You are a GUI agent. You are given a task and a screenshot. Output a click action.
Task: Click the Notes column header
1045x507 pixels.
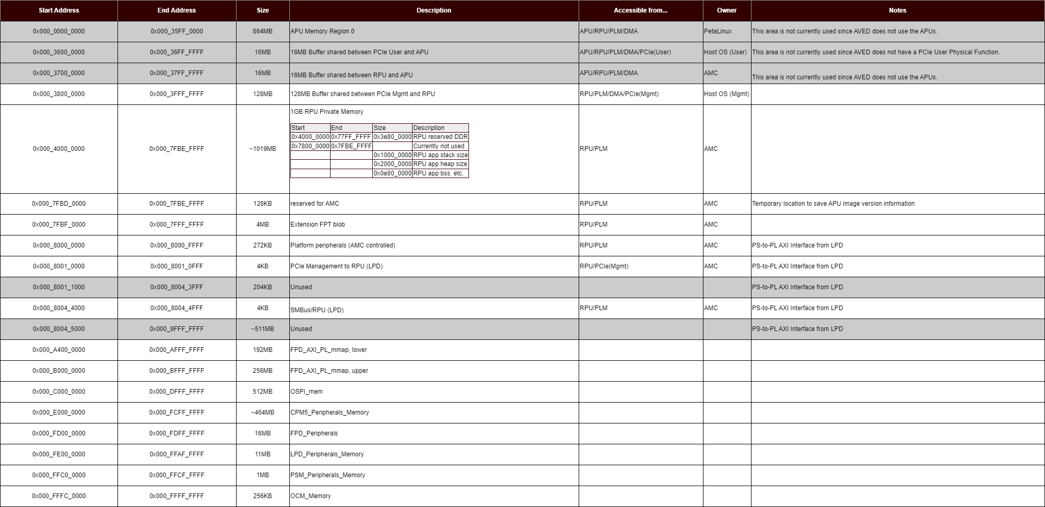(x=897, y=10)
